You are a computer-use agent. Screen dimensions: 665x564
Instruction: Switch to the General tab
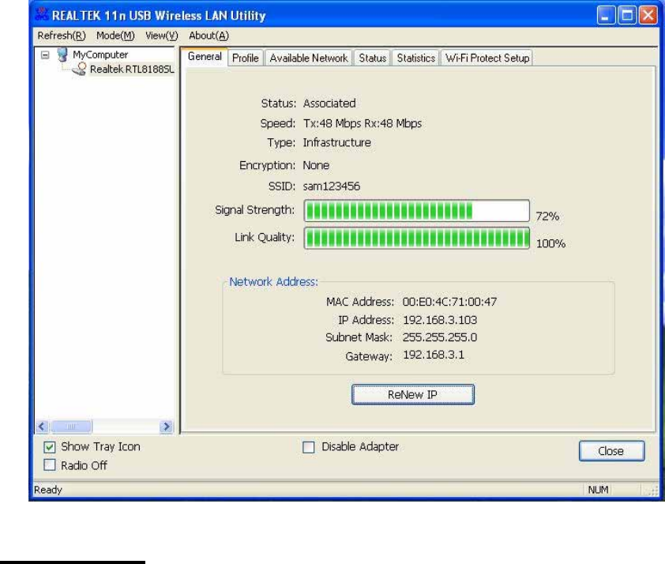tap(205, 57)
